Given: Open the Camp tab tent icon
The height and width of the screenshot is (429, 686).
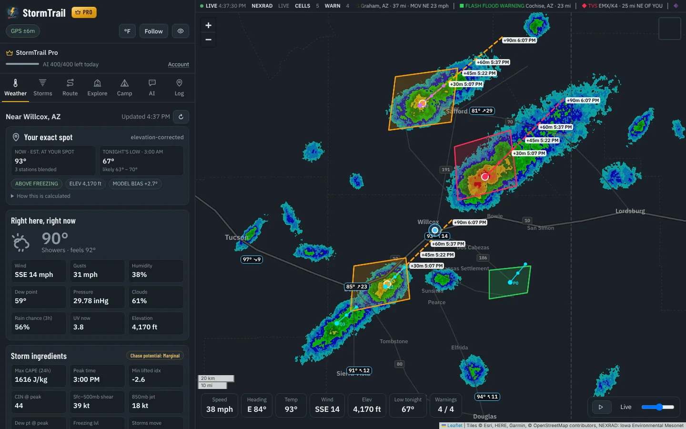Looking at the screenshot, I should click(124, 82).
